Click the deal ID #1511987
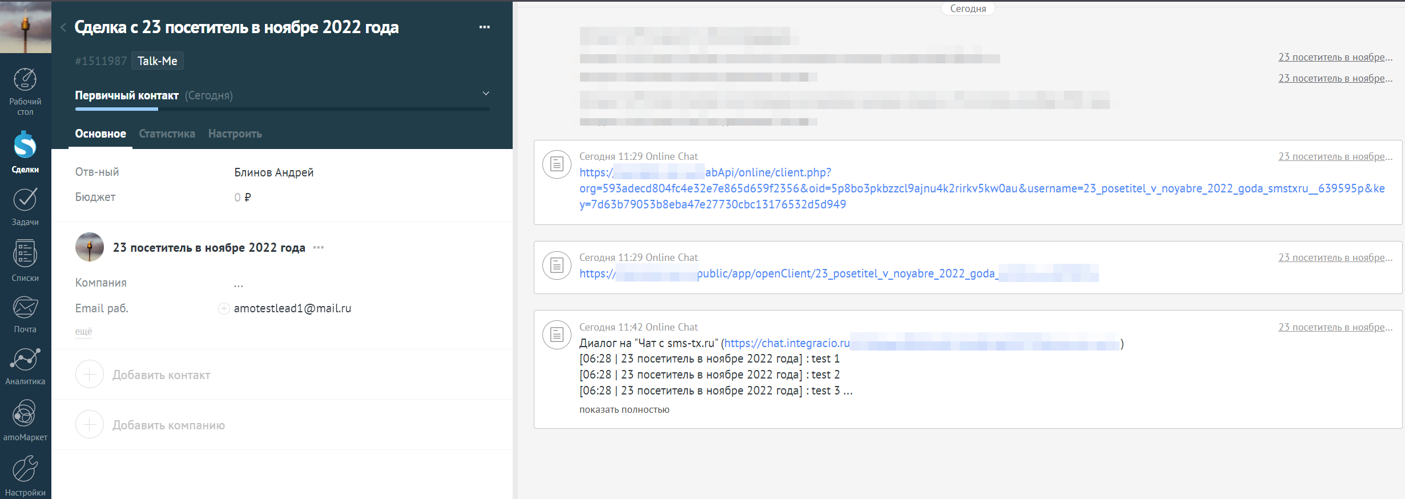1405x499 pixels. [101, 61]
